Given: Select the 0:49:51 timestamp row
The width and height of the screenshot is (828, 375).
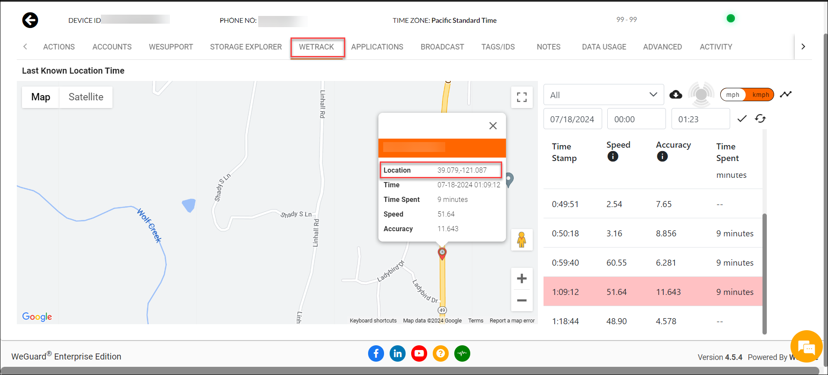Looking at the screenshot, I should click(x=653, y=204).
